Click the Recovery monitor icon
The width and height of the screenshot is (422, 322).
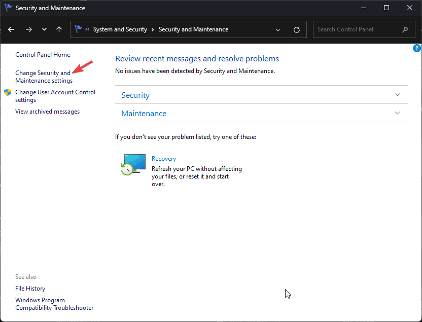[133, 164]
